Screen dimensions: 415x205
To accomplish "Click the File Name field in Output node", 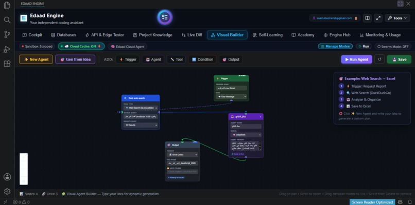I will [182, 163].
